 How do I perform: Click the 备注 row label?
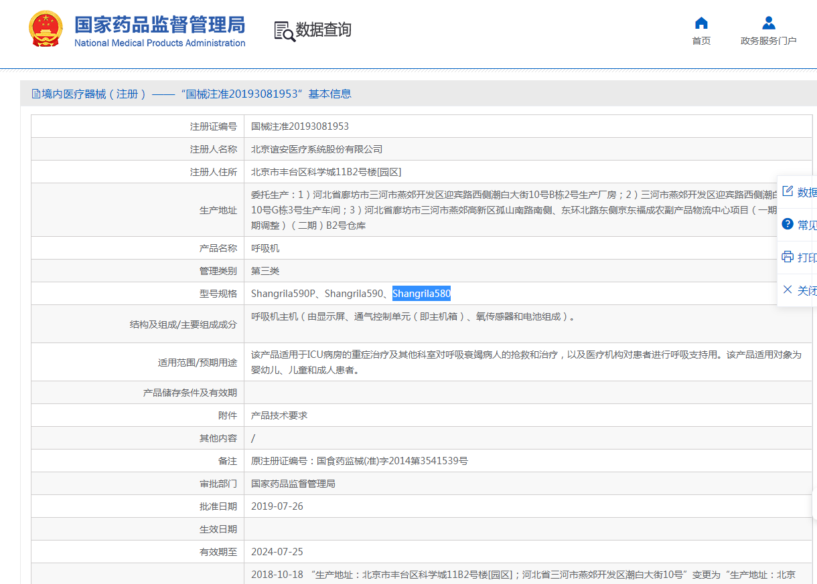click(228, 461)
